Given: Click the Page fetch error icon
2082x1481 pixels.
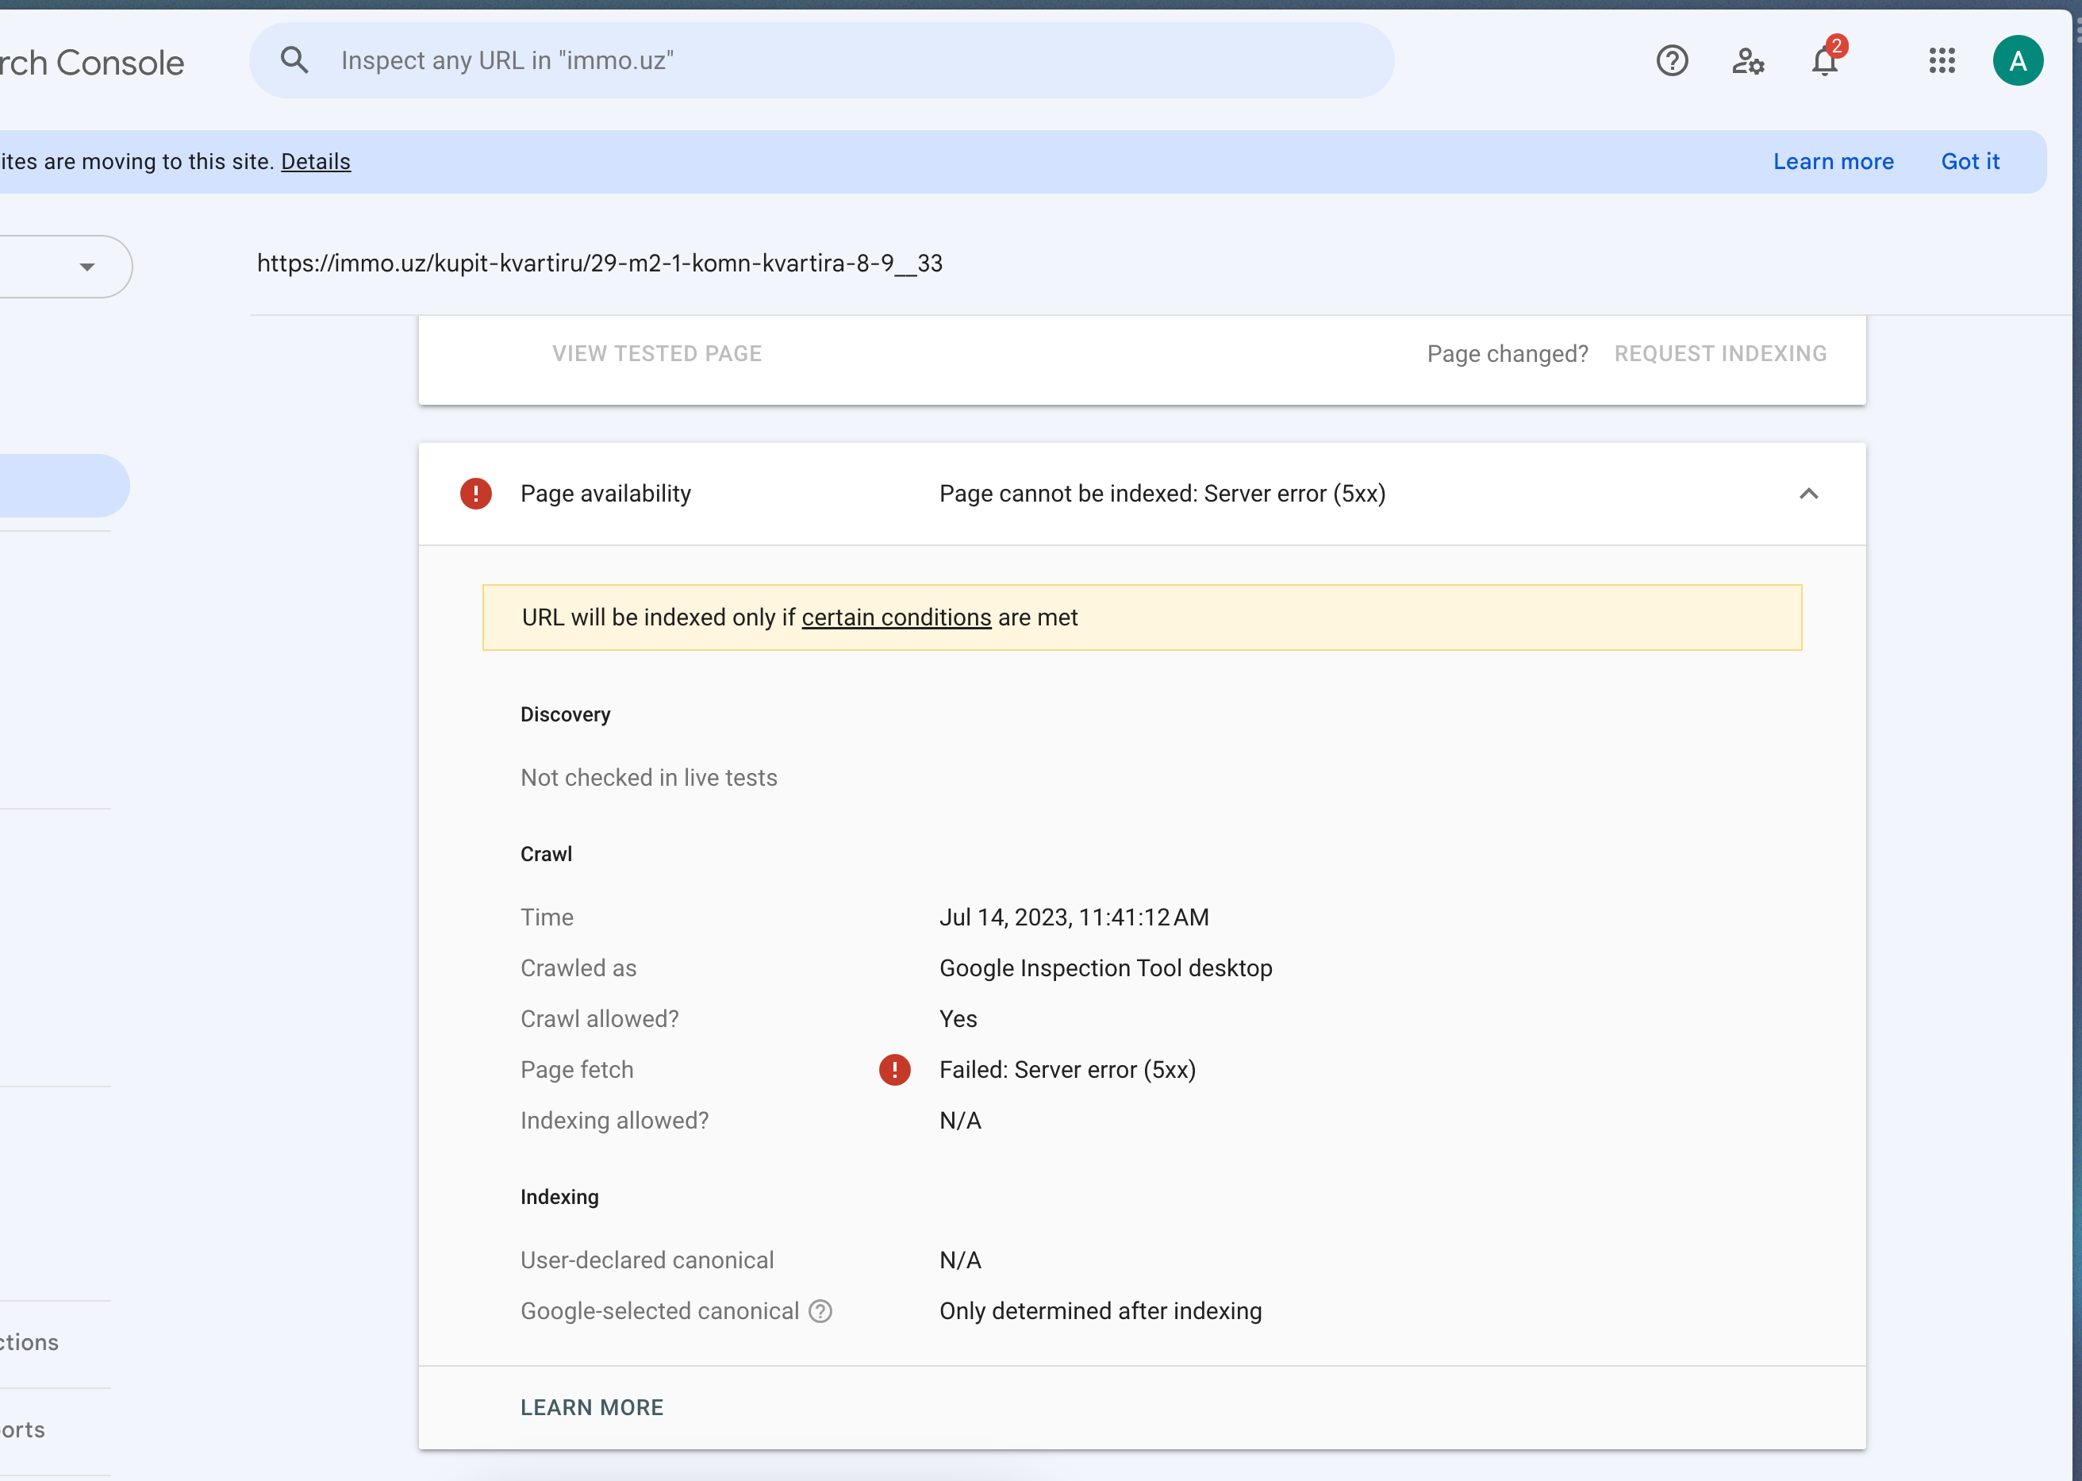Looking at the screenshot, I should (894, 1070).
